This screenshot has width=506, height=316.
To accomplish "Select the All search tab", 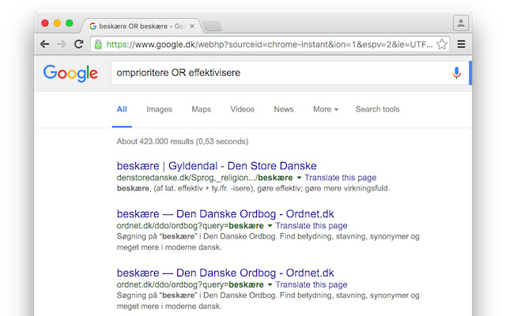I will pos(122,109).
